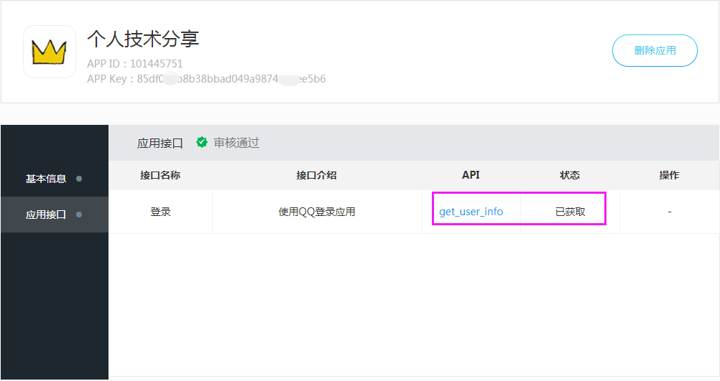Select the 应用接口 sidebar tab

pos(55,215)
